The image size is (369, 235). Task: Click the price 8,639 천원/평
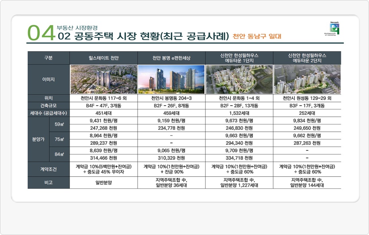(x=104, y=151)
